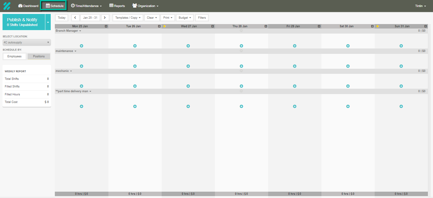
Task: Add a part time delivery man shift on Monday
Action: point(81,106)
